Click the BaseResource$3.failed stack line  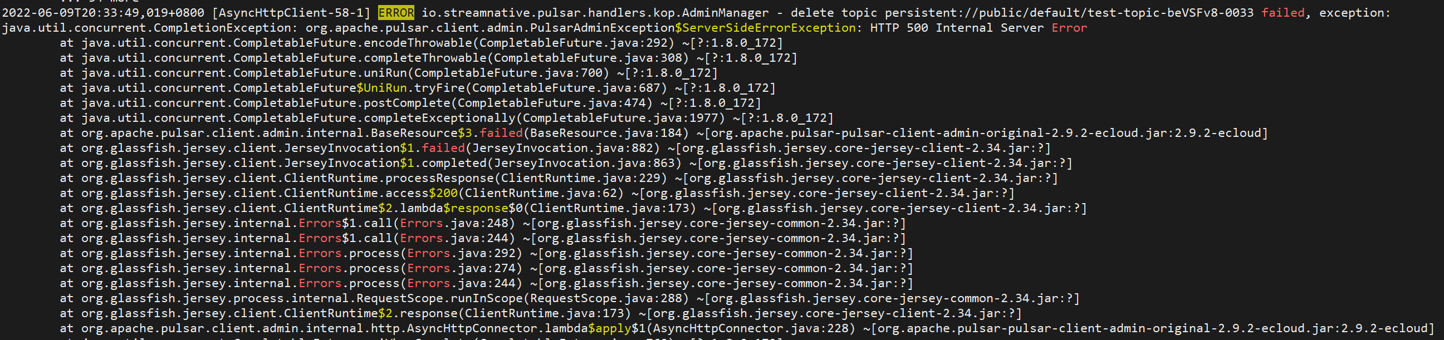[664, 134]
